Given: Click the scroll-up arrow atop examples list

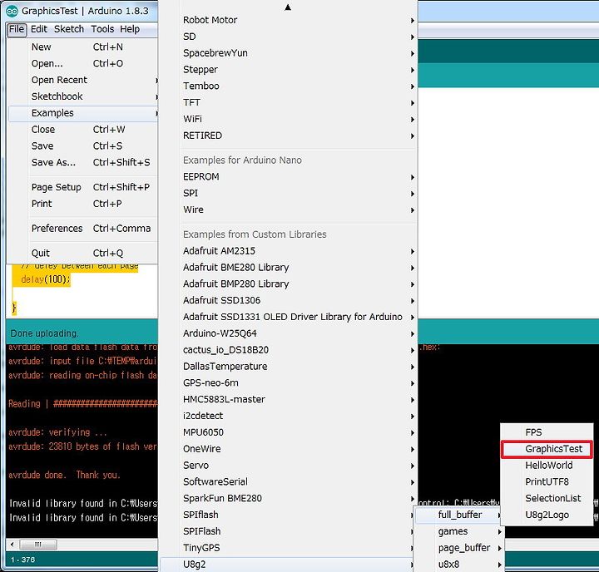Looking at the screenshot, I should (x=288, y=7).
